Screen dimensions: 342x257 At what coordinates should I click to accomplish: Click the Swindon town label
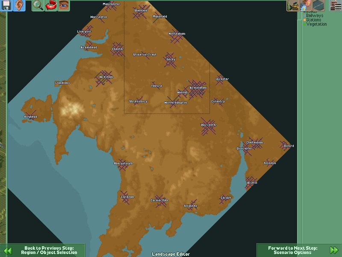coord(270,163)
